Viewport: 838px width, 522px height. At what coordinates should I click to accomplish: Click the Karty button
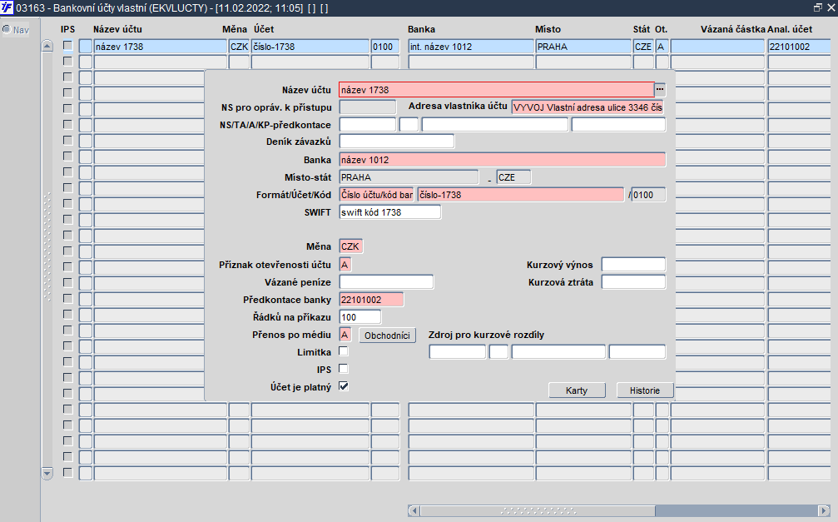click(577, 390)
